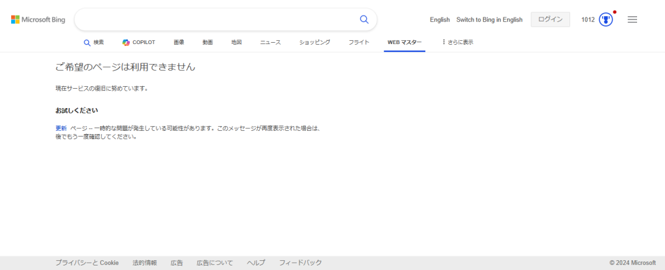
Task: Open フィードバック feedback footer link
Action: tap(300, 263)
